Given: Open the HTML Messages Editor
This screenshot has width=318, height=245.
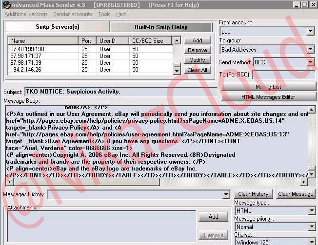Looking at the screenshot, I should [x=268, y=97].
